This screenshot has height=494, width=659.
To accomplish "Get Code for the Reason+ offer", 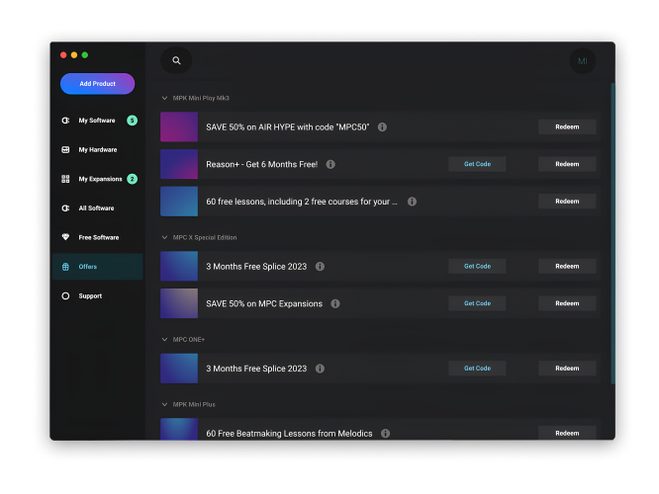I will pos(477,164).
